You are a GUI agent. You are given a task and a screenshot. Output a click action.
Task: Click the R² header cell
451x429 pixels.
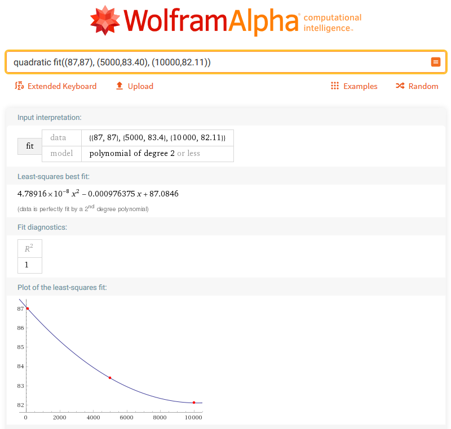30,248
